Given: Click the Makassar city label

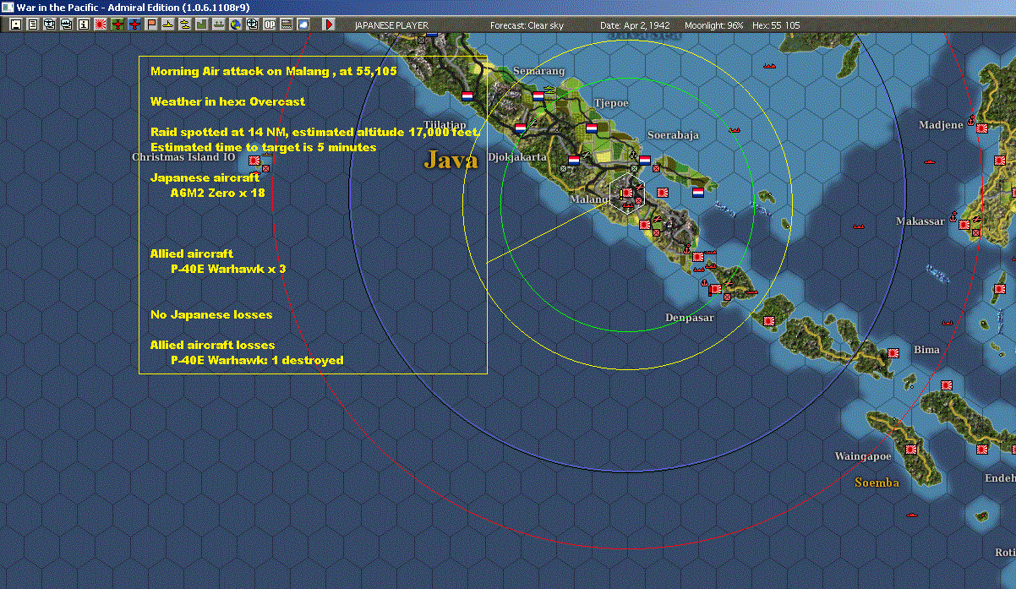Looking at the screenshot, I should tap(920, 221).
